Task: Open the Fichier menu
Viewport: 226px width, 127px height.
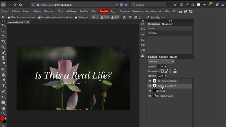Action: (5, 11)
